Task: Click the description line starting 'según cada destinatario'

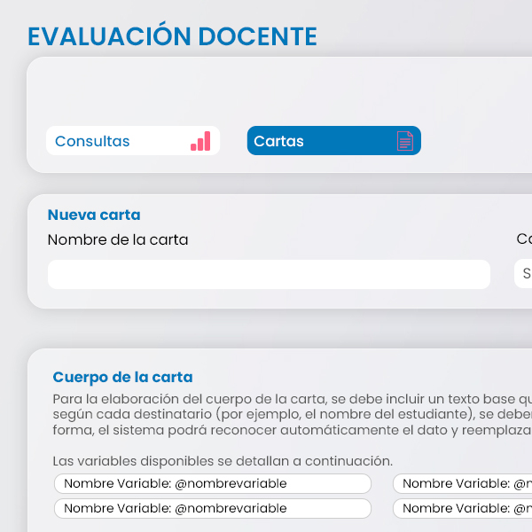Action: coord(292,415)
